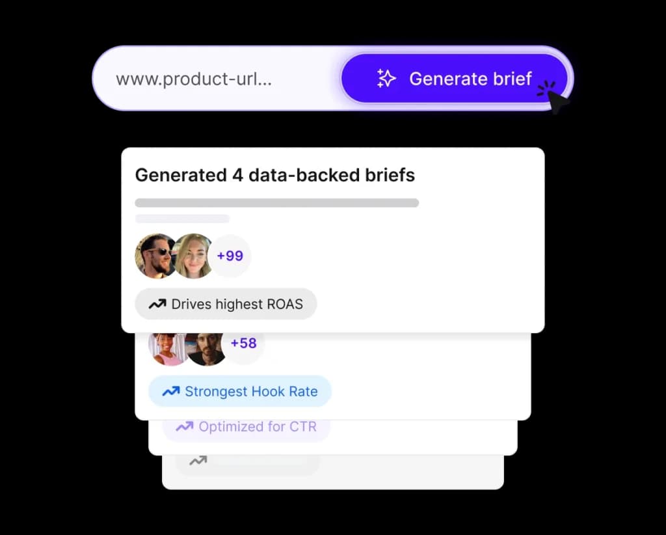Click the purple arrow in Optimized for CTR
The width and height of the screenshot is (666, 535).
[x=184, y=426]
